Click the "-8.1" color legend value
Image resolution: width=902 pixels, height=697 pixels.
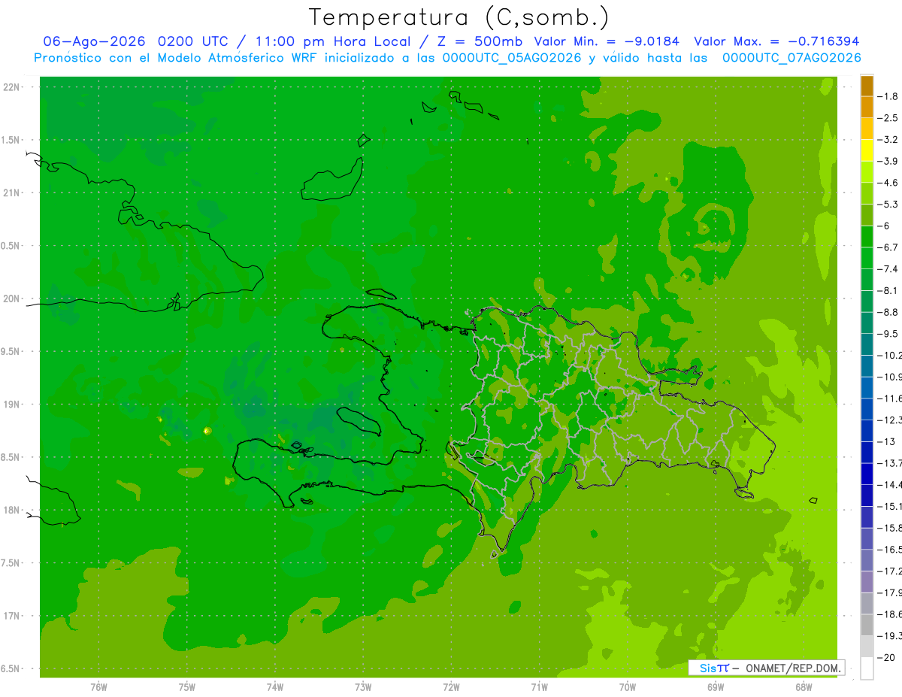pos(888,290)
